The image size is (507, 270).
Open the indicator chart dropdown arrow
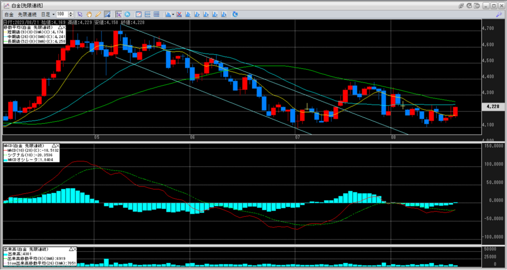(173, 14)
